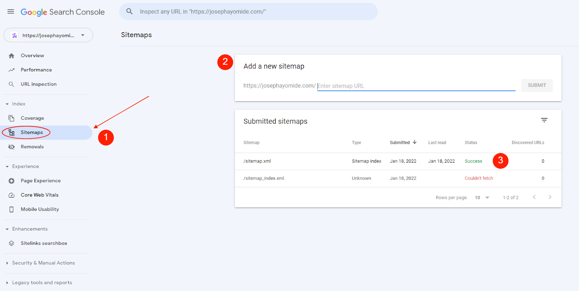579x291 pixels.
Task: Click the Unknown type cell
Action: click(362, 178)
